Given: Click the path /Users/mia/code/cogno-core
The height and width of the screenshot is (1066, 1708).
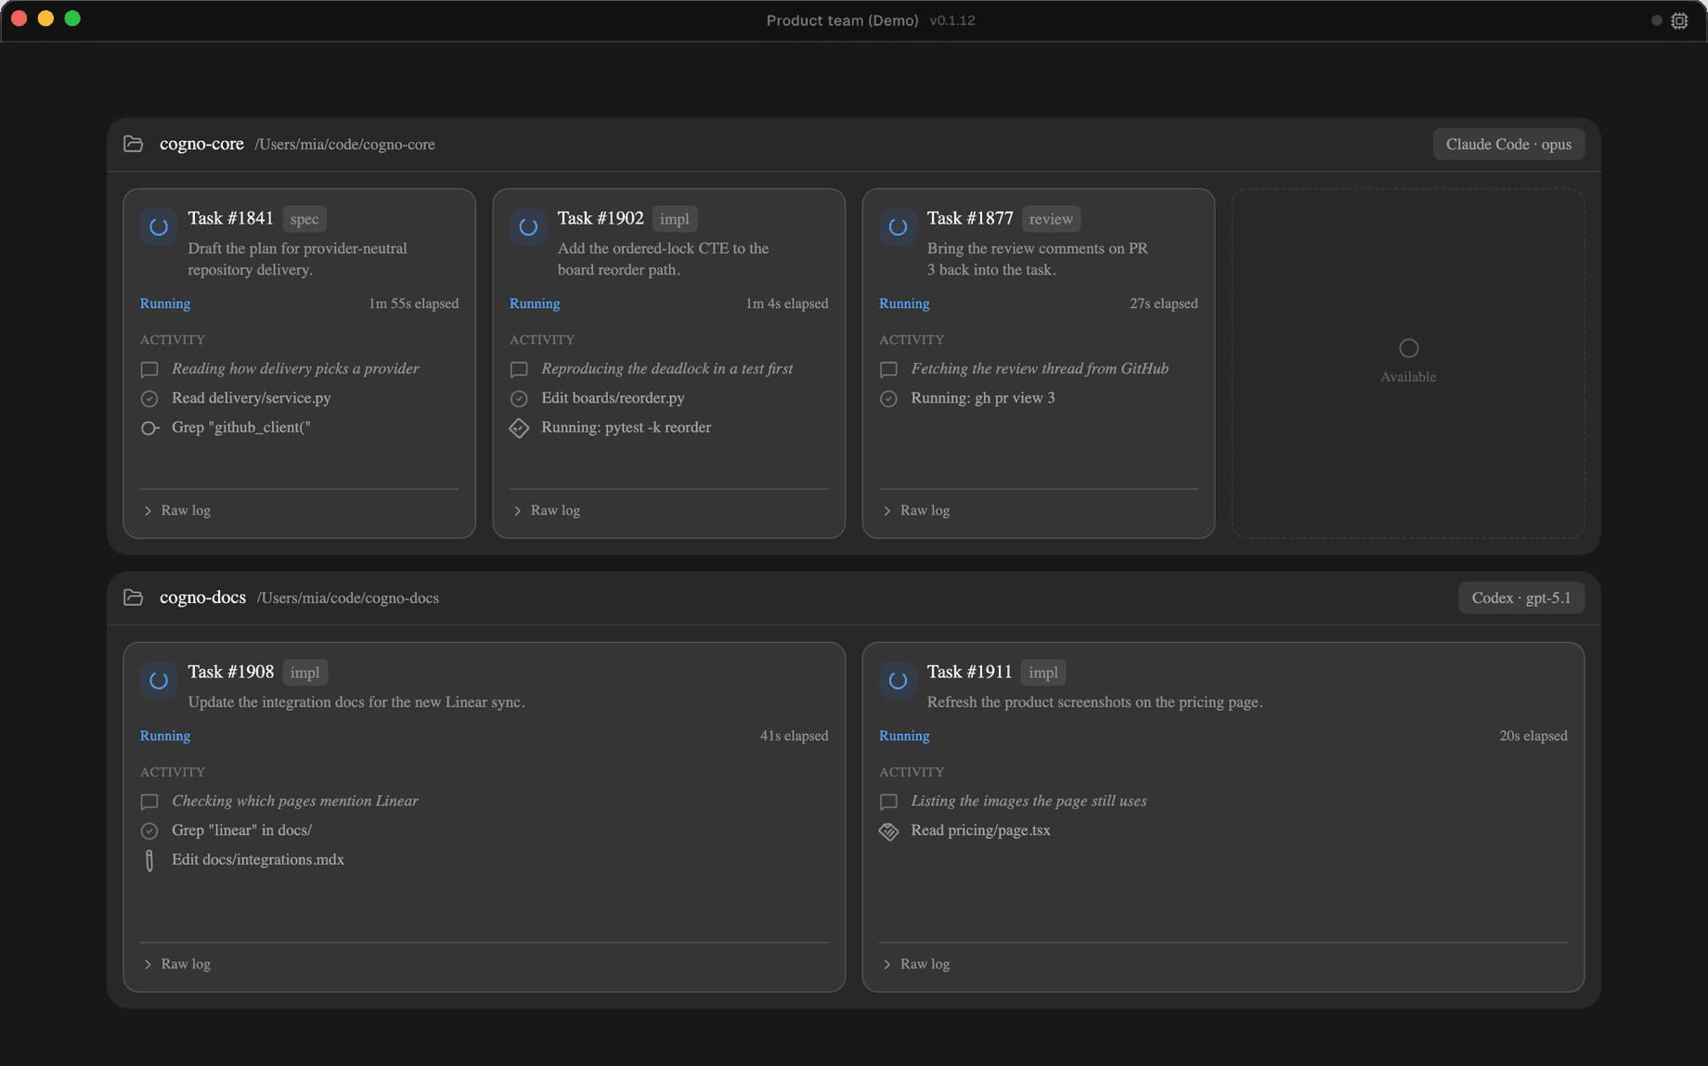Looking at the screenshot, I should point(345,145).
